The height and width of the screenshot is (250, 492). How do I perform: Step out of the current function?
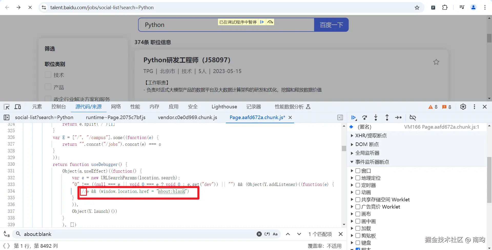[x=387, y=118]
